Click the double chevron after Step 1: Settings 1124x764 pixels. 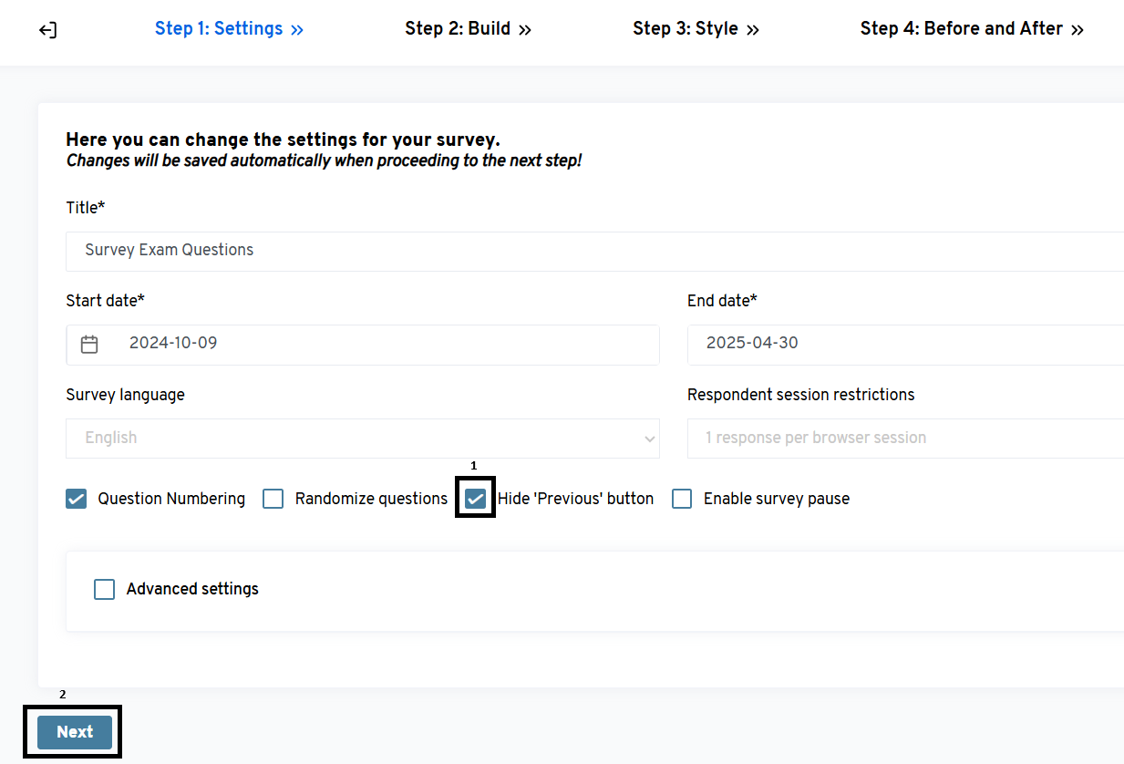point(297,30)
